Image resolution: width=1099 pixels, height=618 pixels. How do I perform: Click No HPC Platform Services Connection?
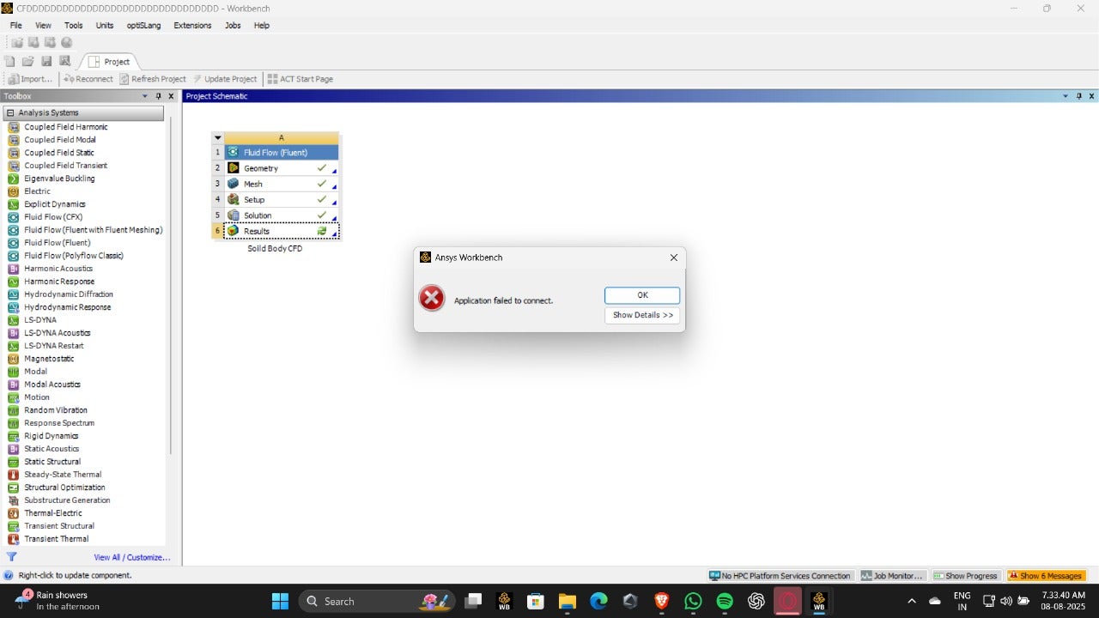780,576
